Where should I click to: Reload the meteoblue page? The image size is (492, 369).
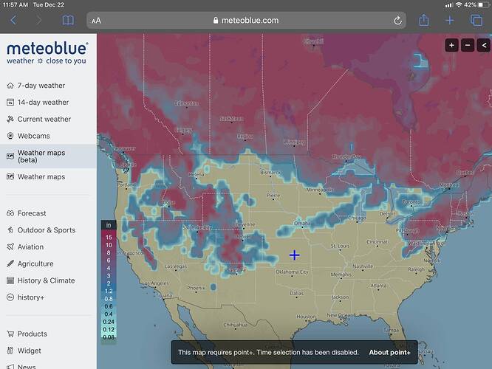(397, 21)
